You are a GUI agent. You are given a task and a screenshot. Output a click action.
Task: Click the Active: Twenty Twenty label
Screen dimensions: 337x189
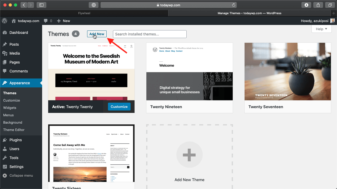click(72, 107)
